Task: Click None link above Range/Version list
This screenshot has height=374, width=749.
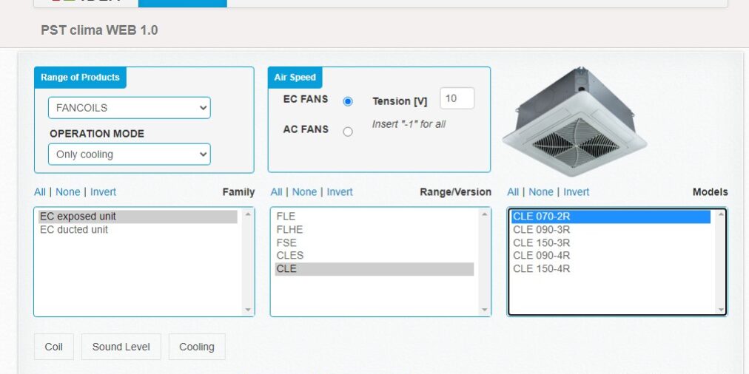Action: pyautogui.click(x=304, y=192)
